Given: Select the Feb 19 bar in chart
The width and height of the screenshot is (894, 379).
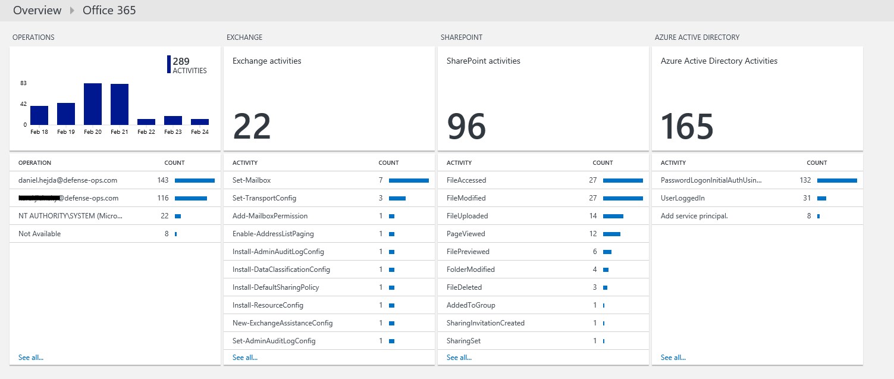Looking at the screenshot, I should (x=66, y=114).
